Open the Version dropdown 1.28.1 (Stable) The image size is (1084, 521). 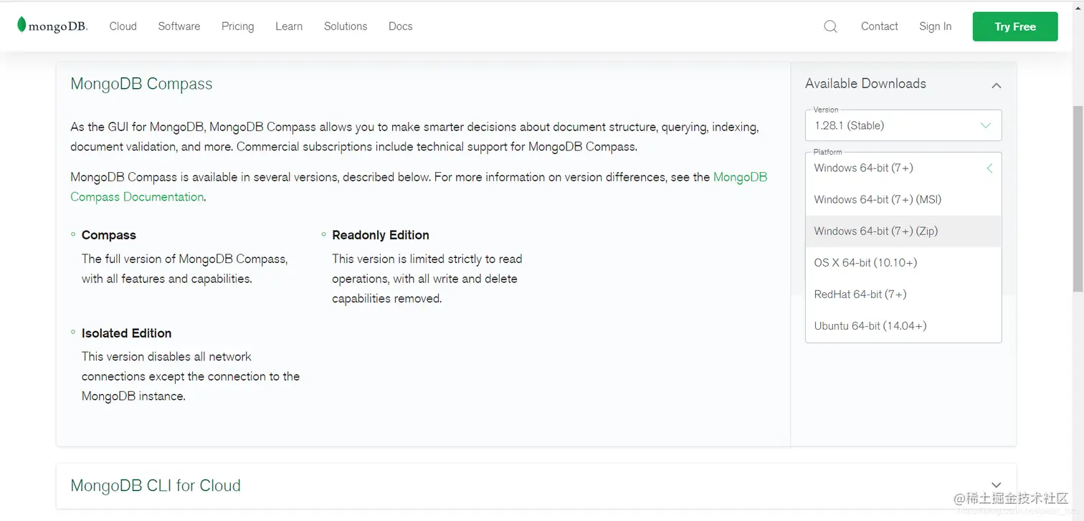[903, 125]
